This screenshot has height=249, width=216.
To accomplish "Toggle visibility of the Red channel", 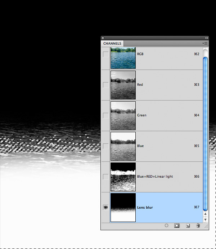I will [x=105, y=85].
